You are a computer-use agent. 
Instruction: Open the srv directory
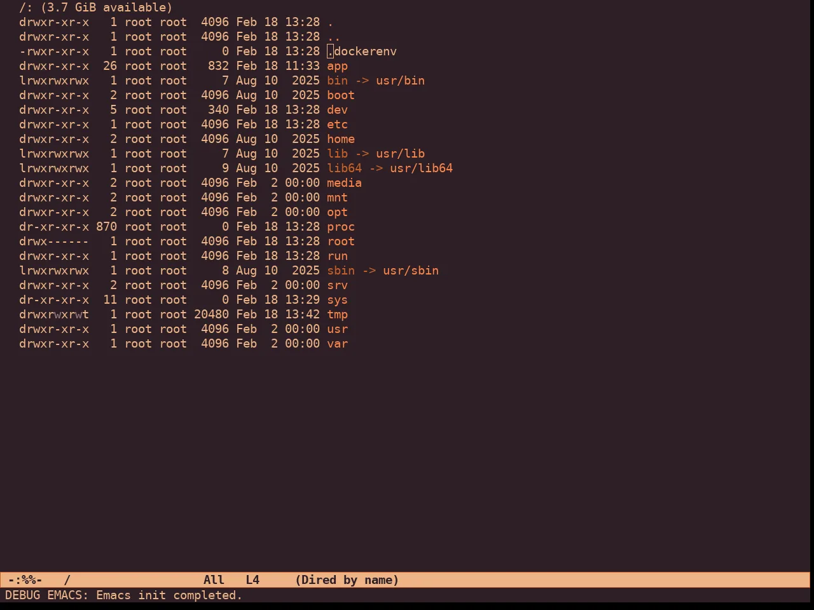(x=337, y=285)
